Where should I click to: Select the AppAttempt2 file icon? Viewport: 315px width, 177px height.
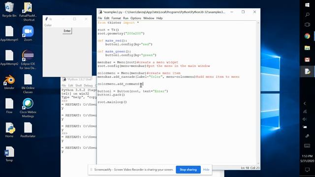click(x=9, y=58)
